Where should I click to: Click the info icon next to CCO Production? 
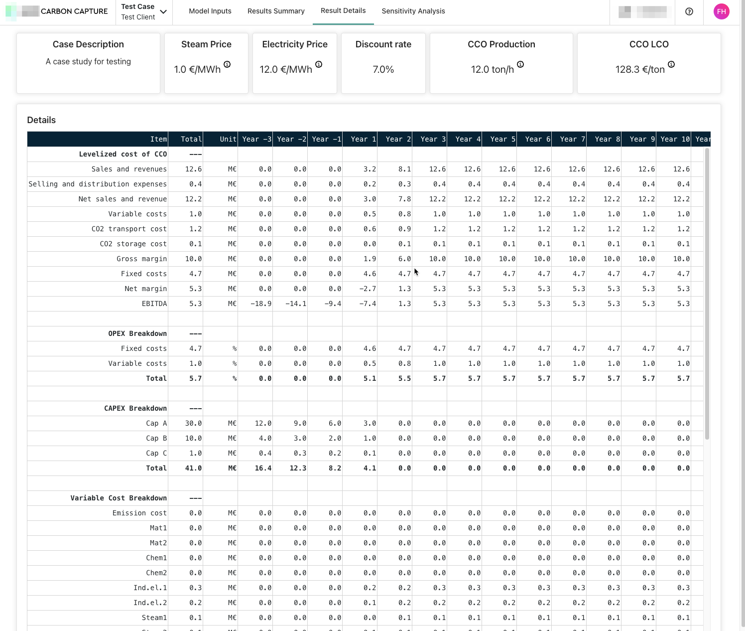[520, 64]
